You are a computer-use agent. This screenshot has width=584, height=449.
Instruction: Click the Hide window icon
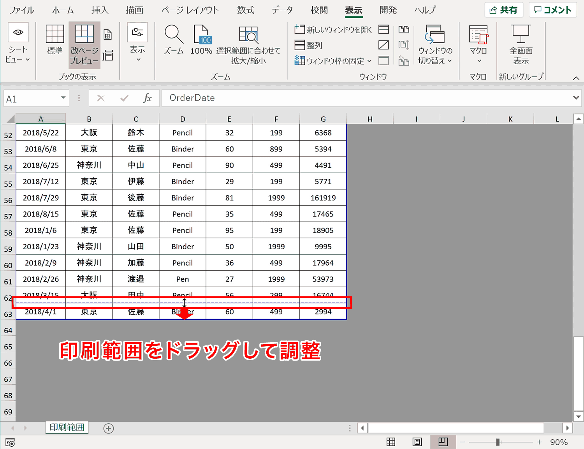[x=383, y=45]
